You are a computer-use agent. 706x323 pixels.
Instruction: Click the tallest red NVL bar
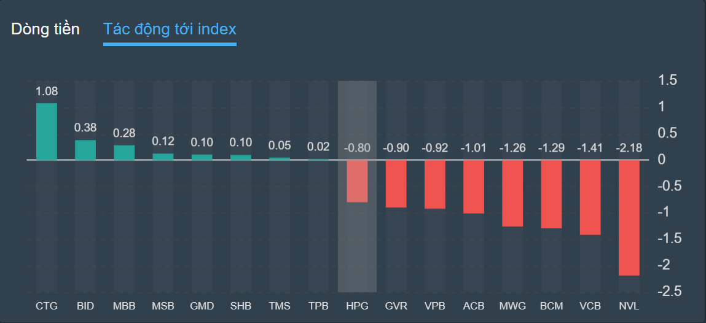coord(629,217)
